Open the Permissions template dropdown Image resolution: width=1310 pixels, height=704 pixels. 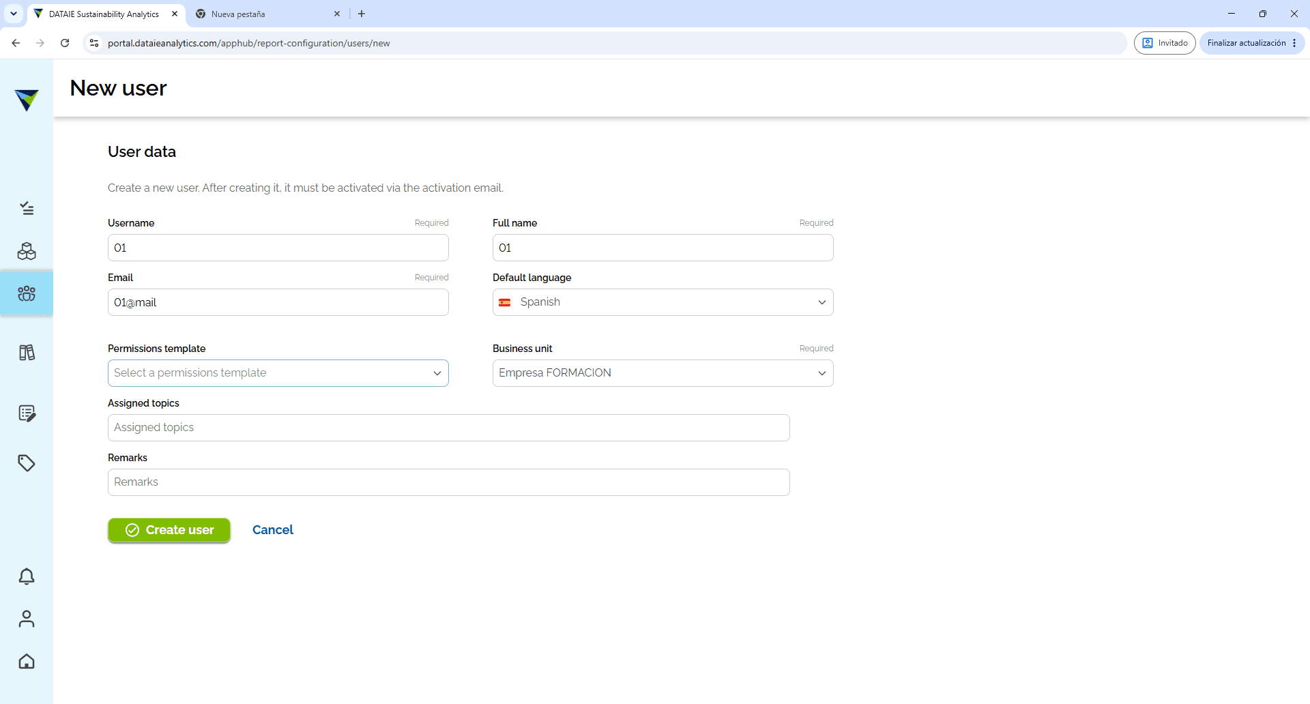click(x=278, y=373)
